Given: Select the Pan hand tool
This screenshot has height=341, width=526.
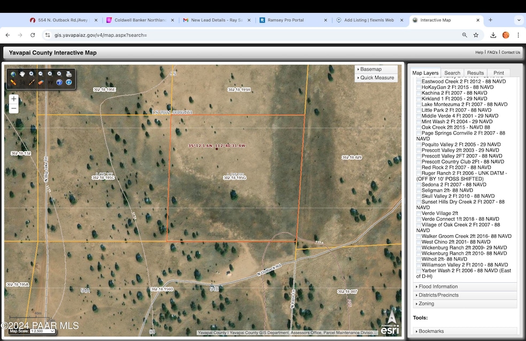Looking at the screenshot, I should (22, 74).
